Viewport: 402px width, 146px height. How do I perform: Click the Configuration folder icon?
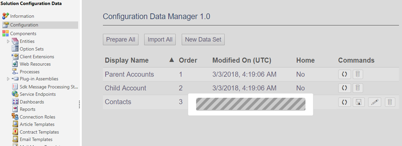click(5, 25)
